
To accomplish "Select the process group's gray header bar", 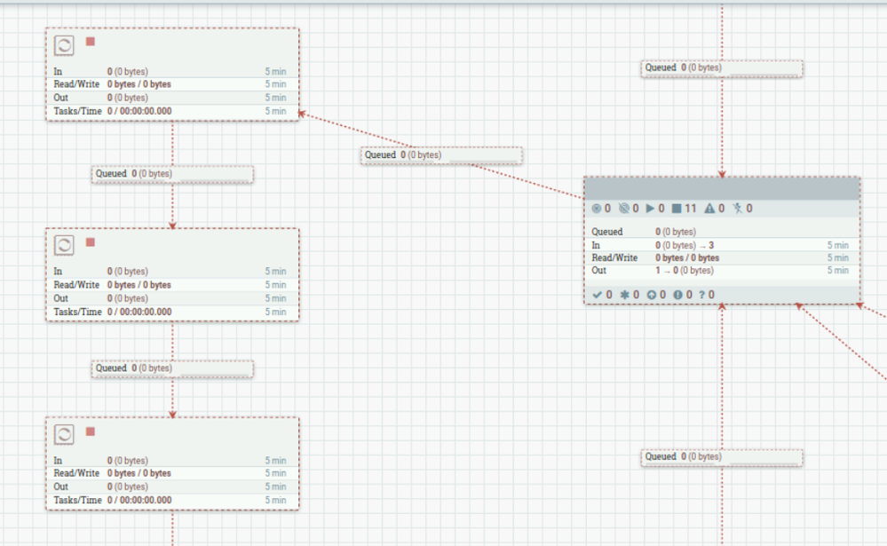I will pos(722,188).
